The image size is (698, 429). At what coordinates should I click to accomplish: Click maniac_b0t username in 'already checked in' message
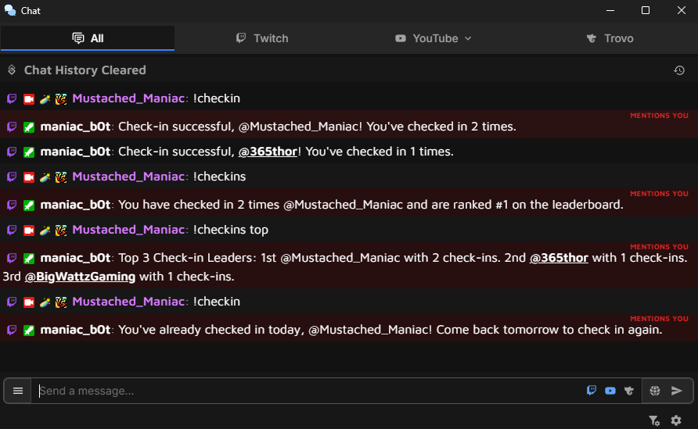tap(75, 330)
